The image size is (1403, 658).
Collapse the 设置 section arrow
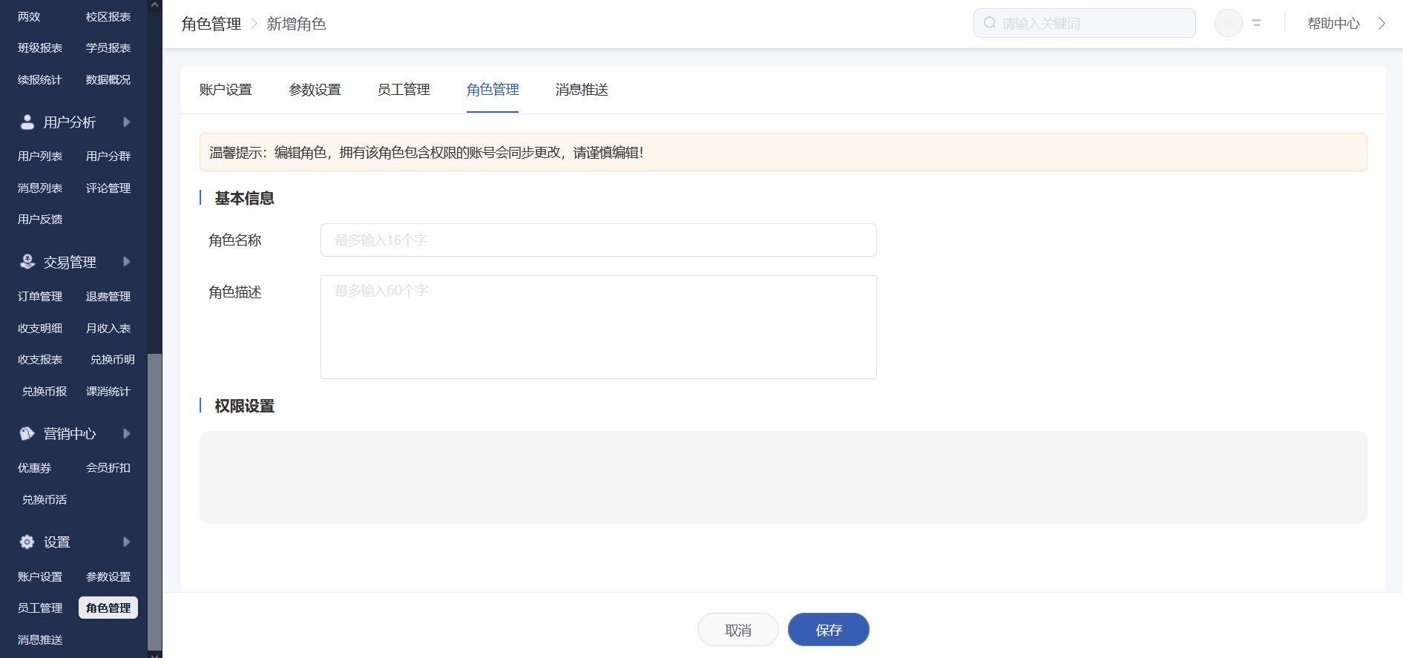click(x=127, y=542)
